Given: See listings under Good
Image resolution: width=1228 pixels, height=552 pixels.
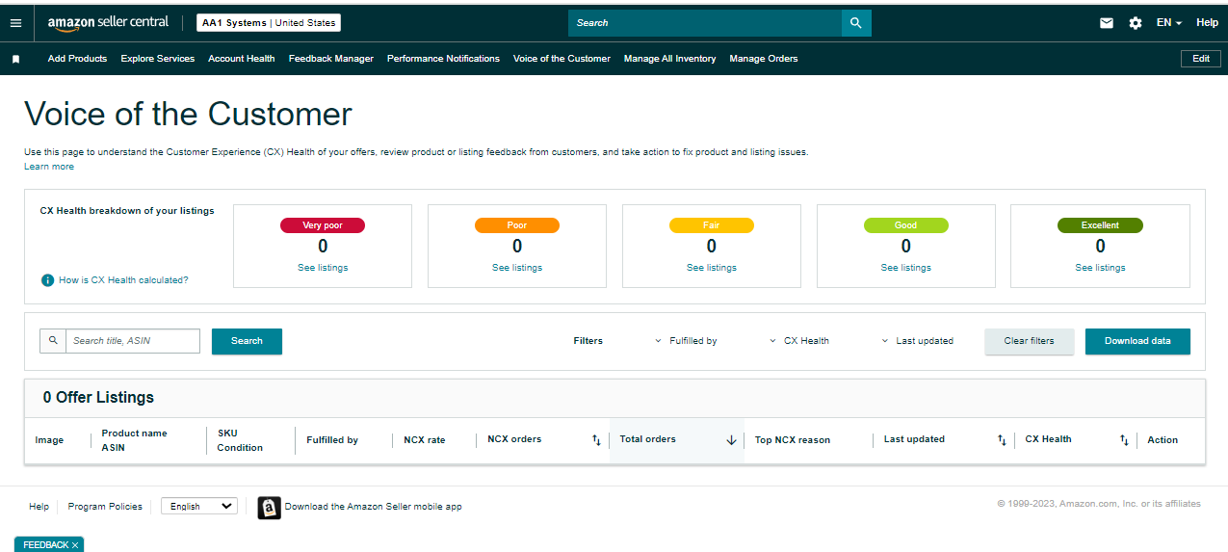Looking at the screenshot, I should tap(906, 268).
